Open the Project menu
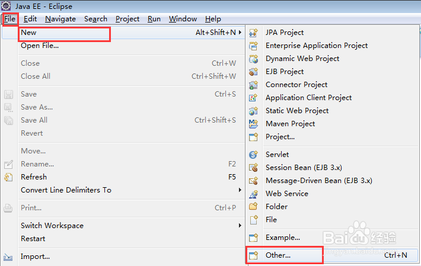The width and height of the screenshot is (421, 266). pos(127,19)
